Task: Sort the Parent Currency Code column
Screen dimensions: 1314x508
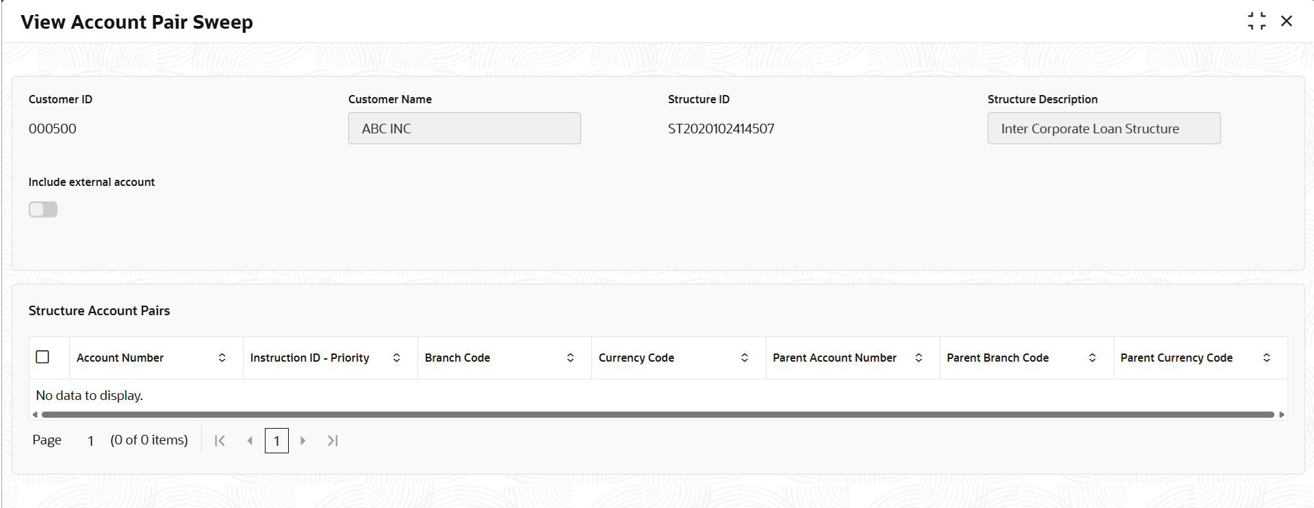Action: click(x=1266, y=357)
